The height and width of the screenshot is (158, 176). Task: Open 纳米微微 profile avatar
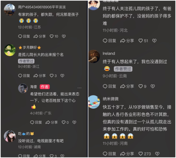coord(94,102)
